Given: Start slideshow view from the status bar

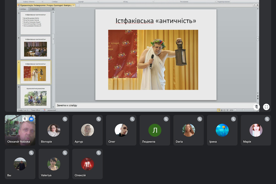Looking at the screenshot, I should click(x=227, y=110).
